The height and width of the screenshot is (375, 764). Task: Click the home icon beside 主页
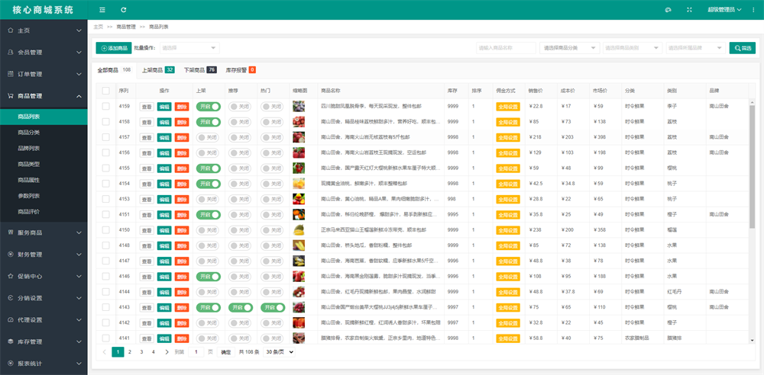pos(10,30)
